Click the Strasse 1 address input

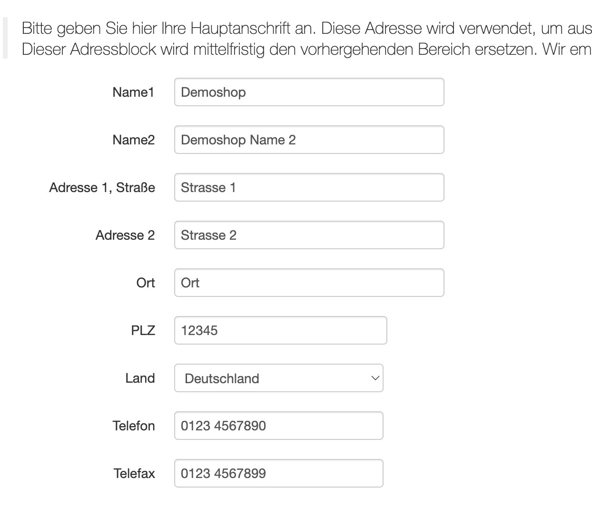pyautogui.click(x=309, y=187)
